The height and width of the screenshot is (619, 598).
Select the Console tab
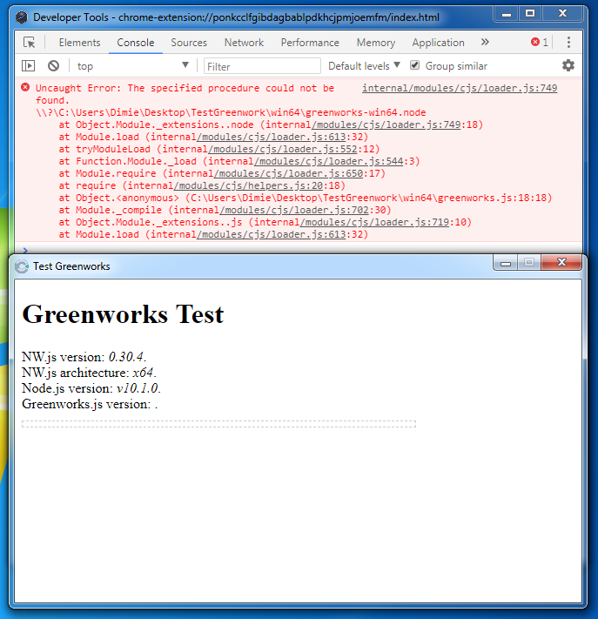coord(136,43)
